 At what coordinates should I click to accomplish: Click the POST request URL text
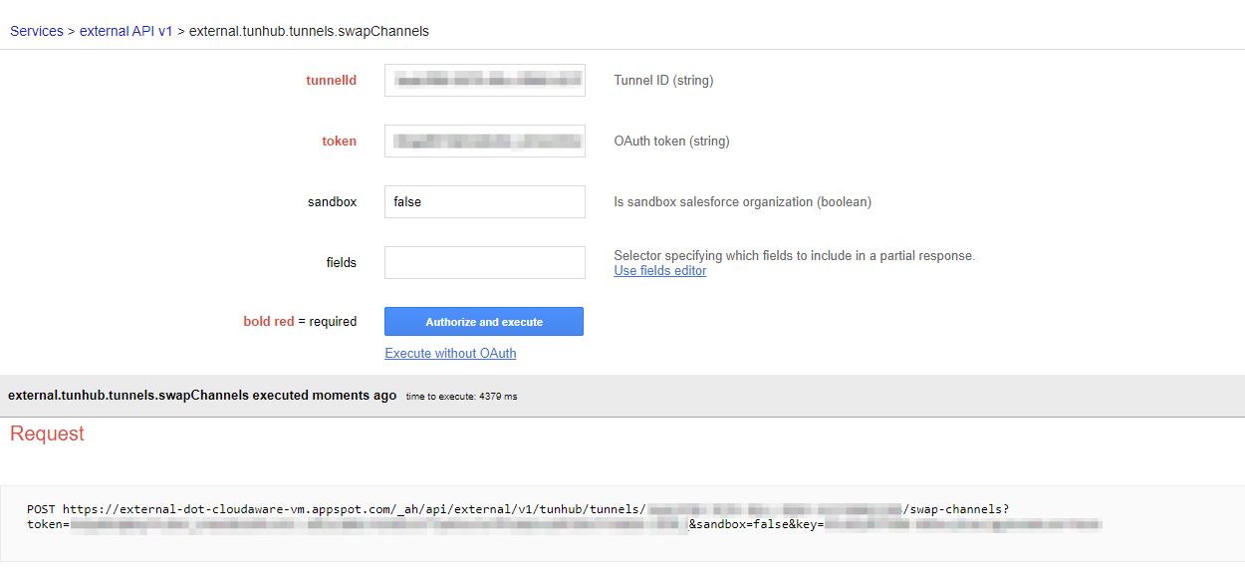coord(339,509)
